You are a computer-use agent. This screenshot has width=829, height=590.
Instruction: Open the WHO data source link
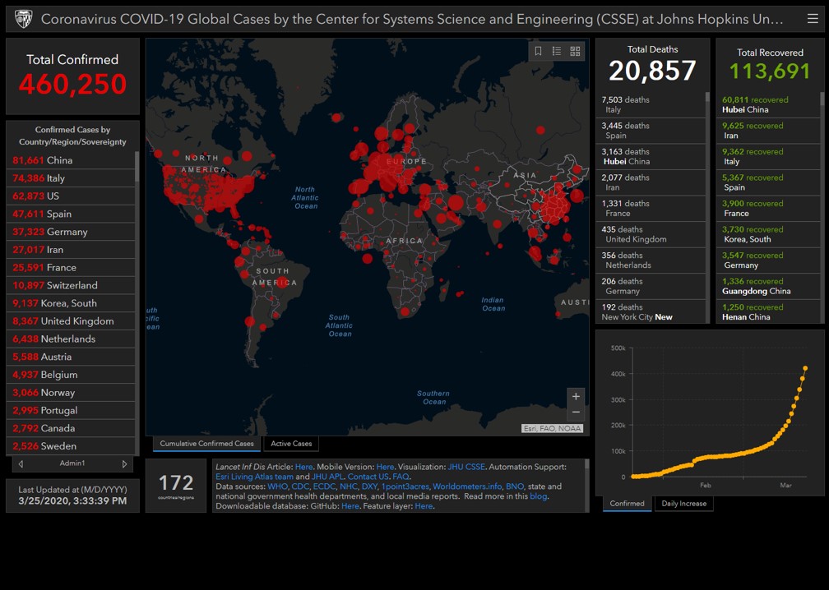click(x=277, y=486)
